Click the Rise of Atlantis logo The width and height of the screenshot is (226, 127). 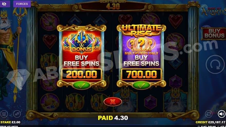(214, 11)
